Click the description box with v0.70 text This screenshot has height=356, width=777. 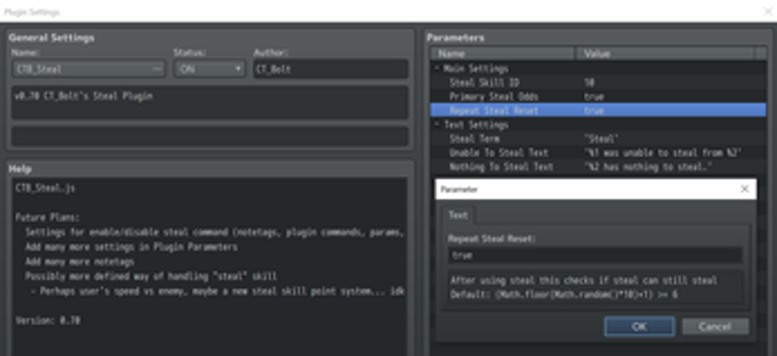(x=210, y=102)
